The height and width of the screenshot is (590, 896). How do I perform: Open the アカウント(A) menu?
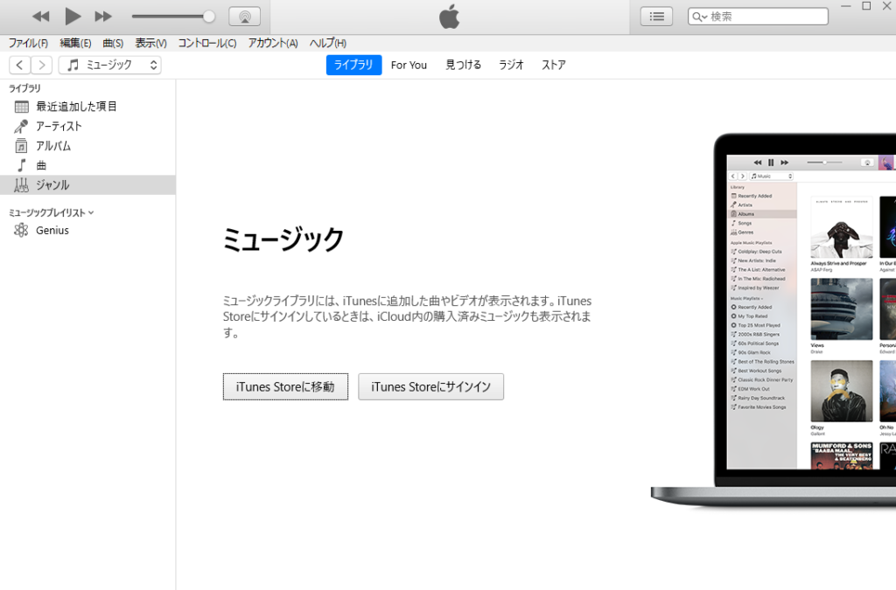click(273, 44)
